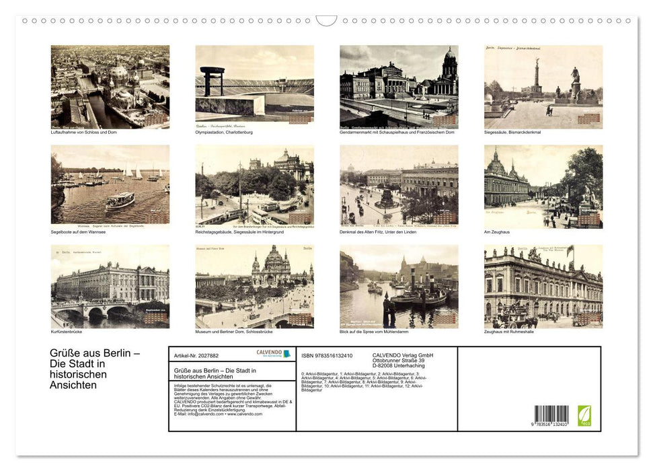Select the Artikel-Nr. 2027882 label
The height and width of the screenshot is (471, 653).
pos(196,355)
